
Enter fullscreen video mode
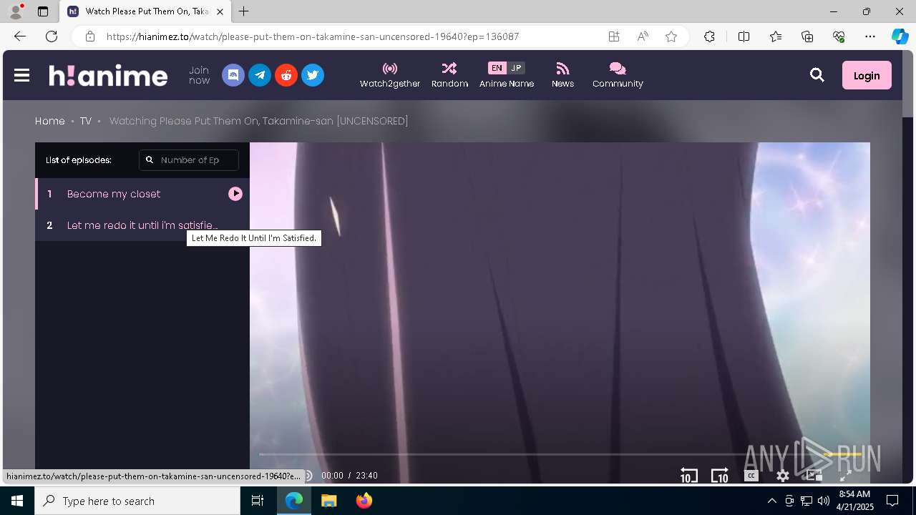845,476
